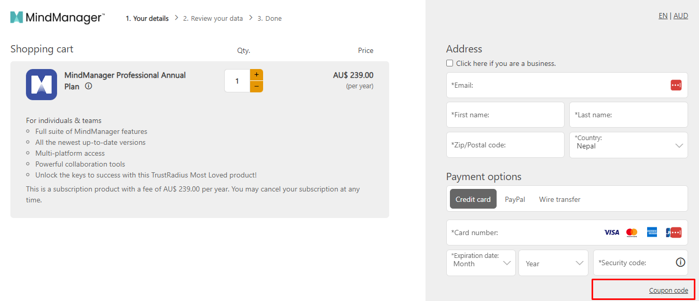Click step 3 Done
699x301 pixels.
[269, 18]
